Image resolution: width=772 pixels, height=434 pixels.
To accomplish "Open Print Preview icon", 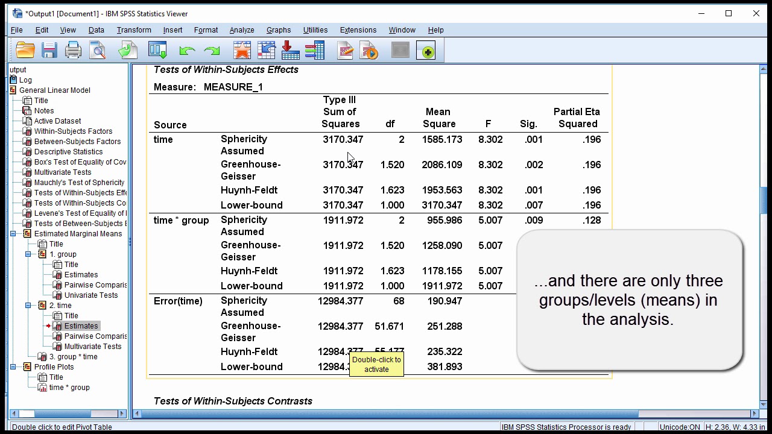I will click(x=97, y=51).
